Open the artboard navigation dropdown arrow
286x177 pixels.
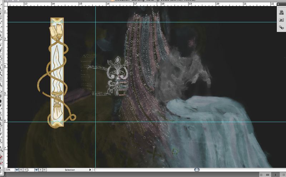click(37, 170)
